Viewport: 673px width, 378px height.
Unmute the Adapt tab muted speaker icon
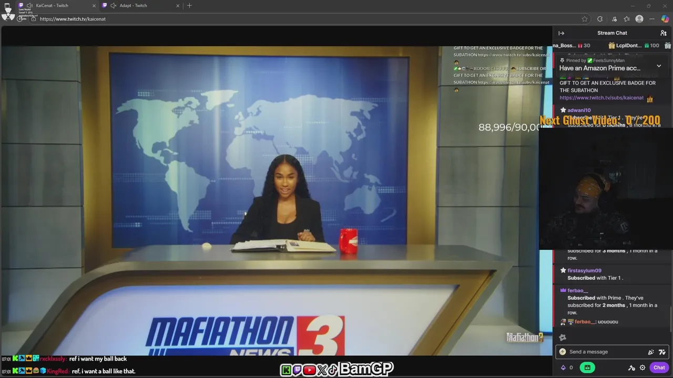(x=113, y=5)
